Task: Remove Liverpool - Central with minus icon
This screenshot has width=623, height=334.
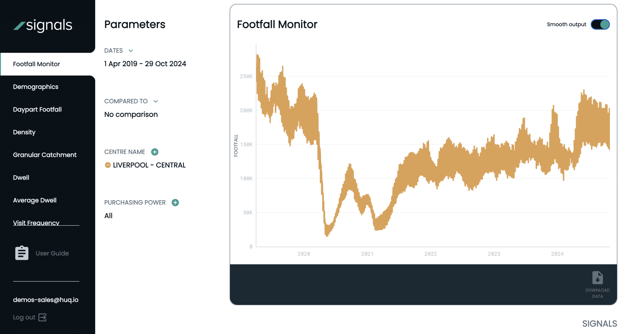Action: pos(108,165)
